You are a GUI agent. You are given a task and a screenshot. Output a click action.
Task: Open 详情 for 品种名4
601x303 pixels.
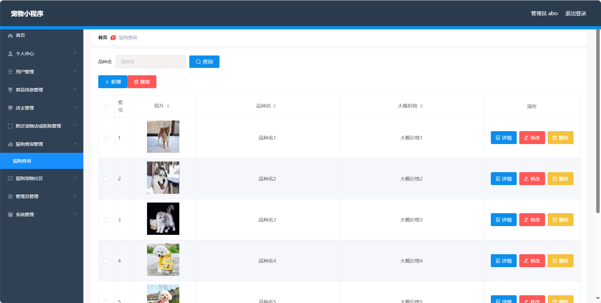[504, 261]
